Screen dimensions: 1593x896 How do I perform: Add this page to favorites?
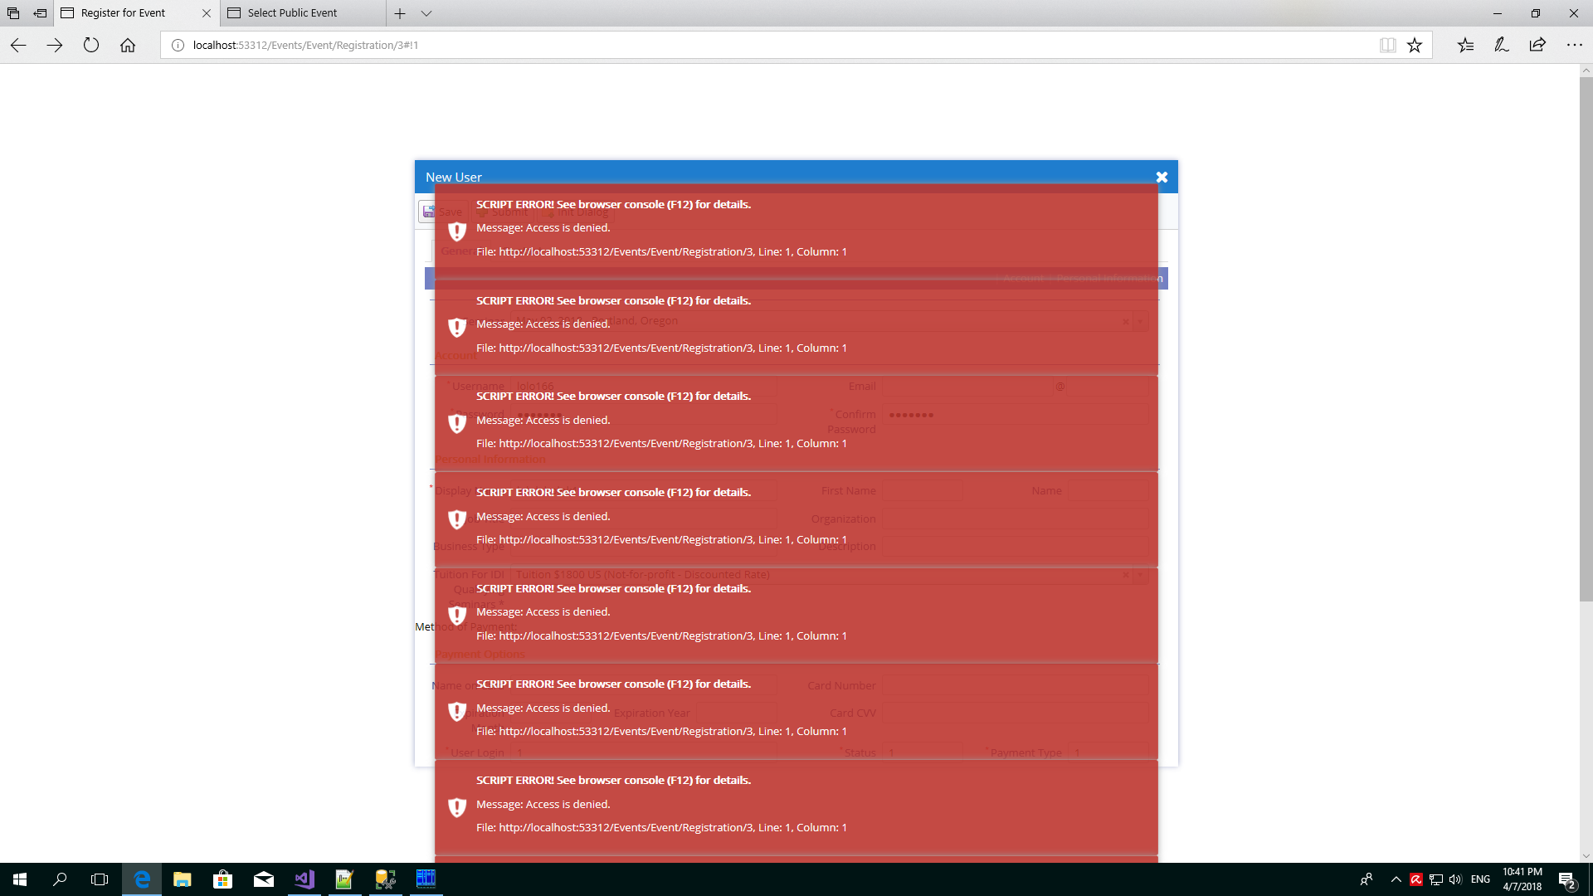point(1415,46)
